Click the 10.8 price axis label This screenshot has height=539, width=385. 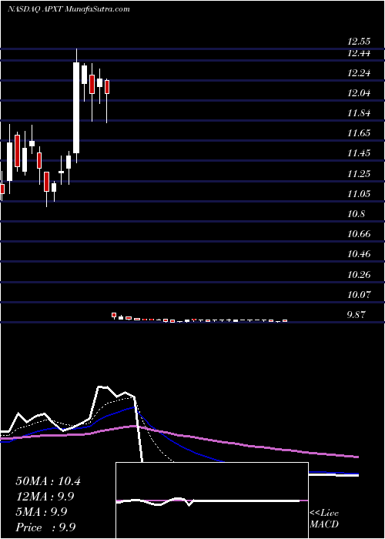tap(357, 214)
